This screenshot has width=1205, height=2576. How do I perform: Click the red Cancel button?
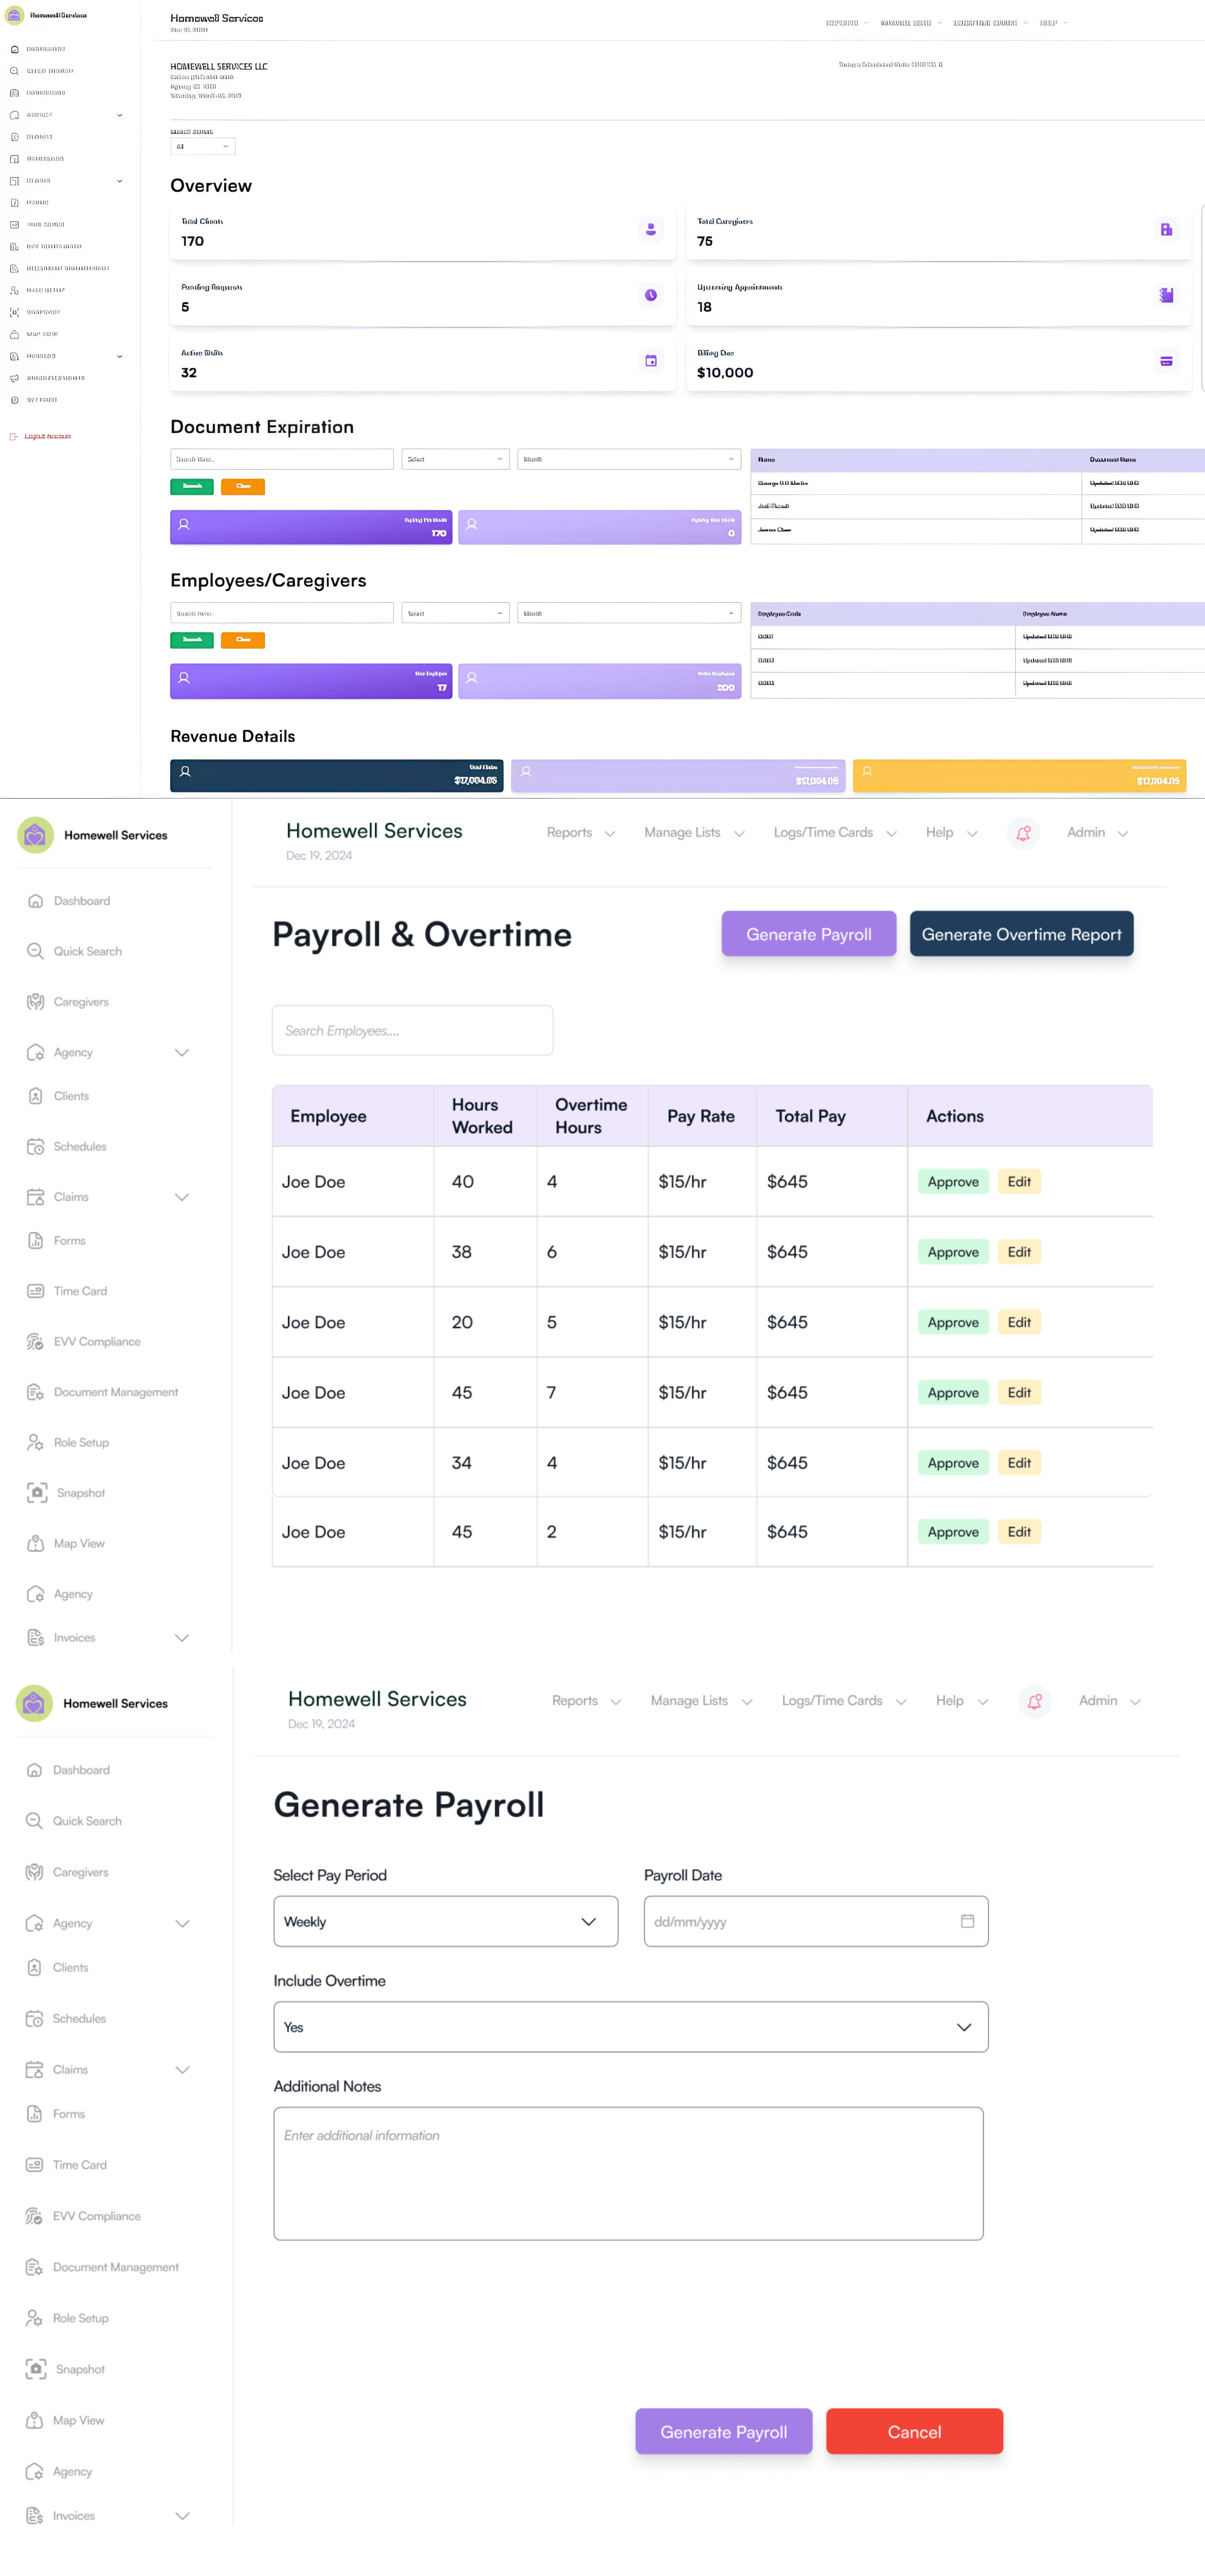pyautogui.click(x=914, y=2432)
